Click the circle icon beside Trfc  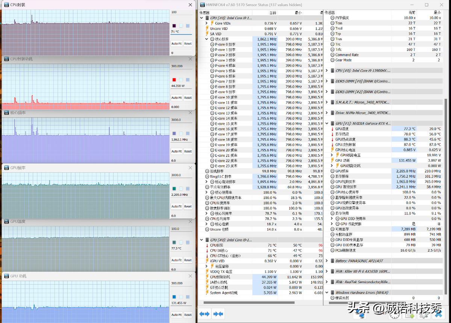(x=332, y=50)
